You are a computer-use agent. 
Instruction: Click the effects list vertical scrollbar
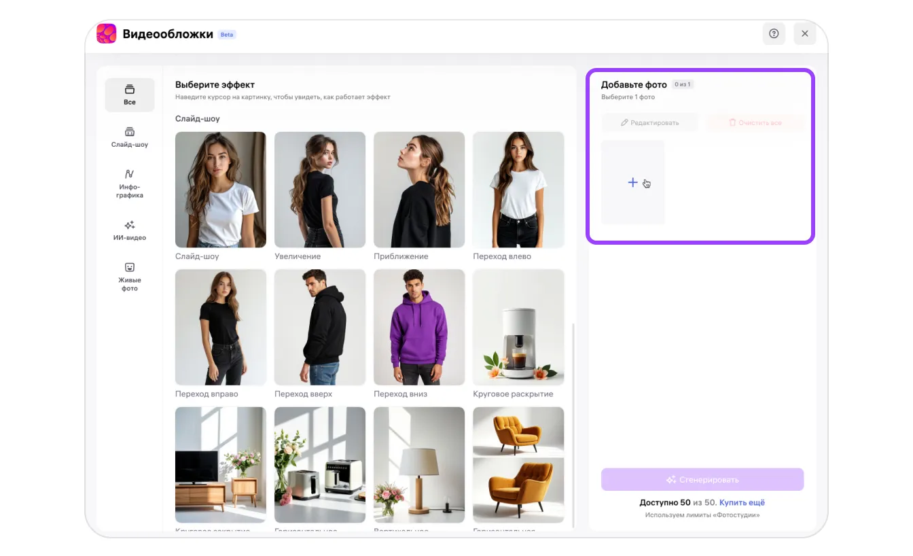[x=574, y=421]
